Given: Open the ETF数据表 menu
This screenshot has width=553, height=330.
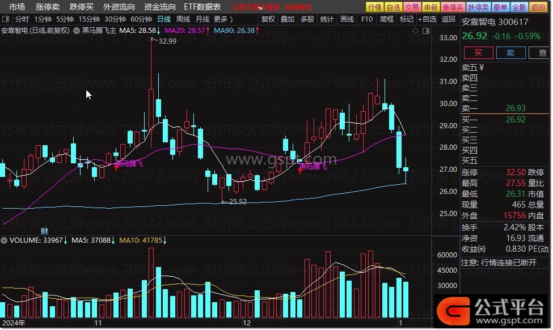Looking at the screenshot, I should pyautogui.click(x=202, y=7).
